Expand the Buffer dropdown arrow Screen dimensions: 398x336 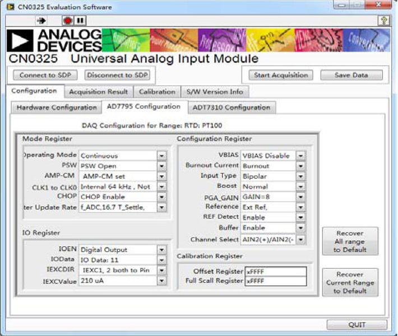tap(300, 228)
